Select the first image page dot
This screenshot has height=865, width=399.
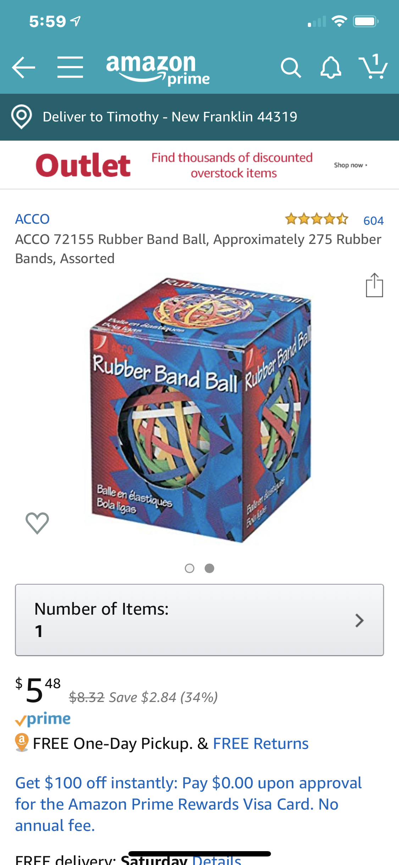[190, 568]
